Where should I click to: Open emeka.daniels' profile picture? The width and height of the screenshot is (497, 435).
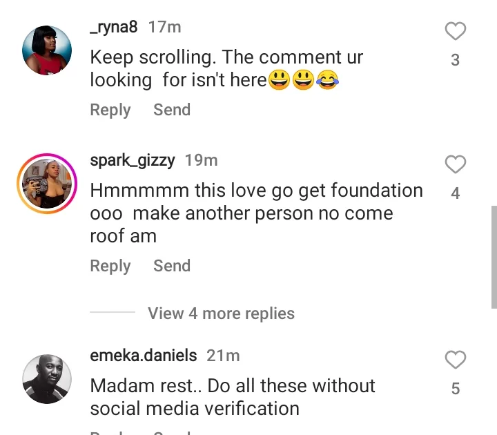(48, 379)
